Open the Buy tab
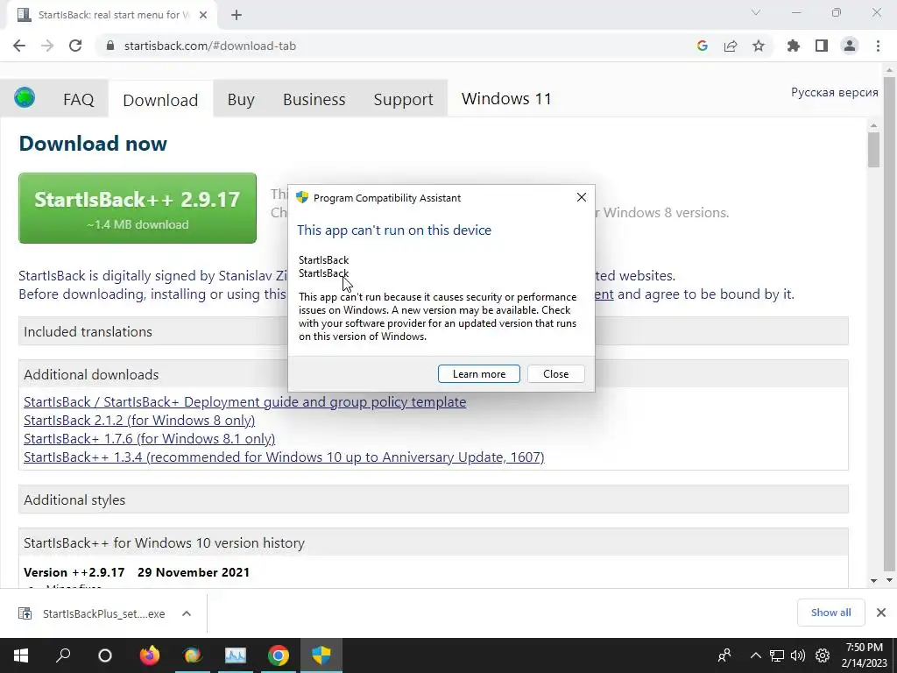897x673 pixels. point(241,100)
